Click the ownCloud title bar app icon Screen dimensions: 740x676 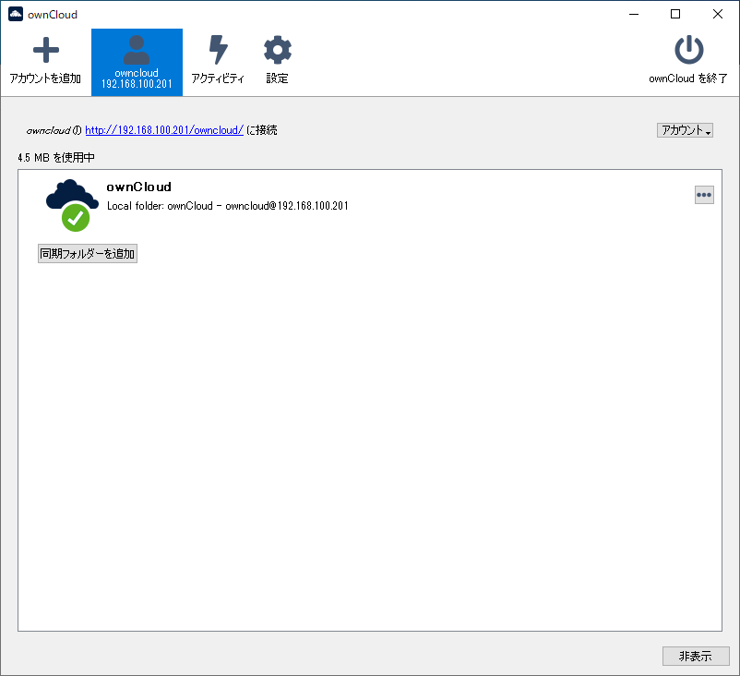[x=16, y=14]
